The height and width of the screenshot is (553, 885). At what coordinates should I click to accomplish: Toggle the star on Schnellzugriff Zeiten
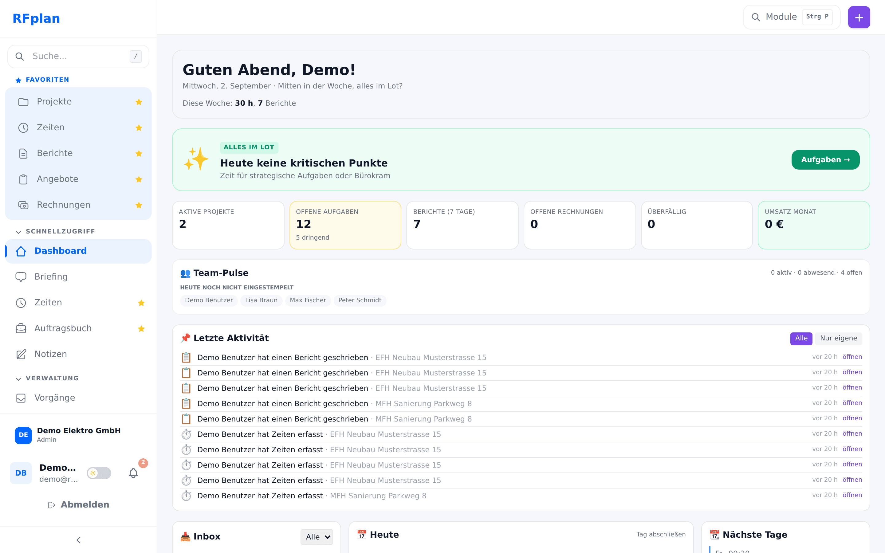point(142,303)
